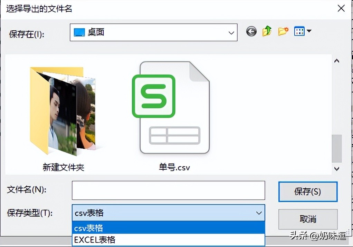
Task: Click the Back navigation arrow icon
Action: tap(251, 31)
